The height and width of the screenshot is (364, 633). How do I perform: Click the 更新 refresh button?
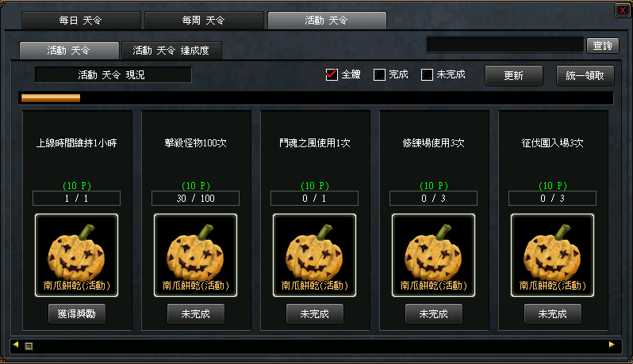513,75
